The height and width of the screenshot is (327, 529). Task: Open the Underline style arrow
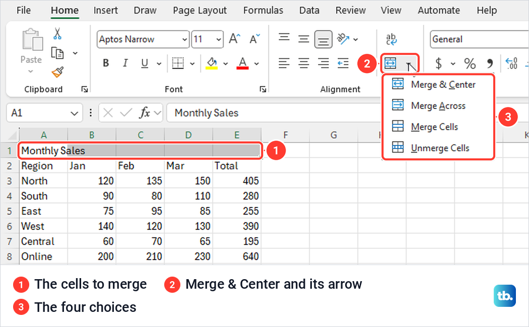coord(159,63)
